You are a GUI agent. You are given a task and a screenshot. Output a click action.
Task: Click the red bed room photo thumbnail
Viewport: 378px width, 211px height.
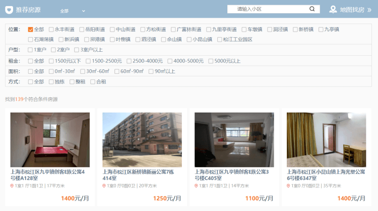tap(50, 140)
